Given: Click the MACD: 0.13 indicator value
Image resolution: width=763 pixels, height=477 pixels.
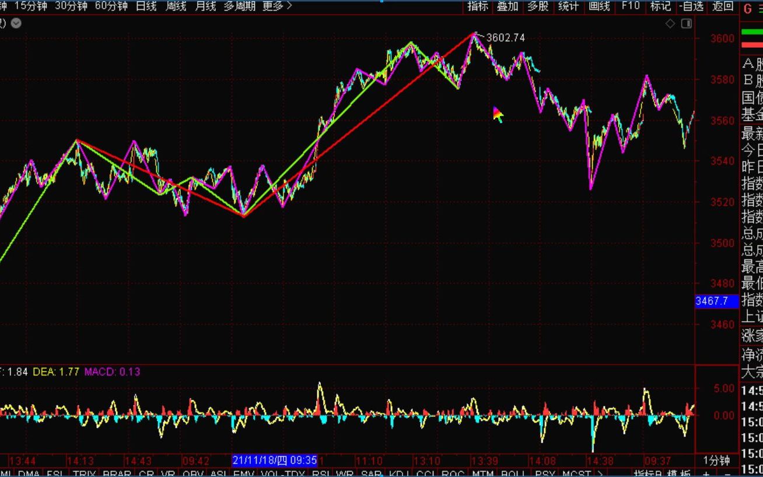Looking at the screenshot, I should [113, 371].
